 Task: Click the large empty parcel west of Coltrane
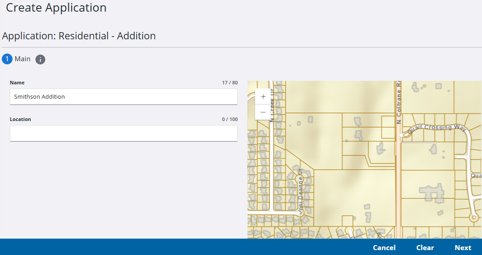click(x=354, y=192)
